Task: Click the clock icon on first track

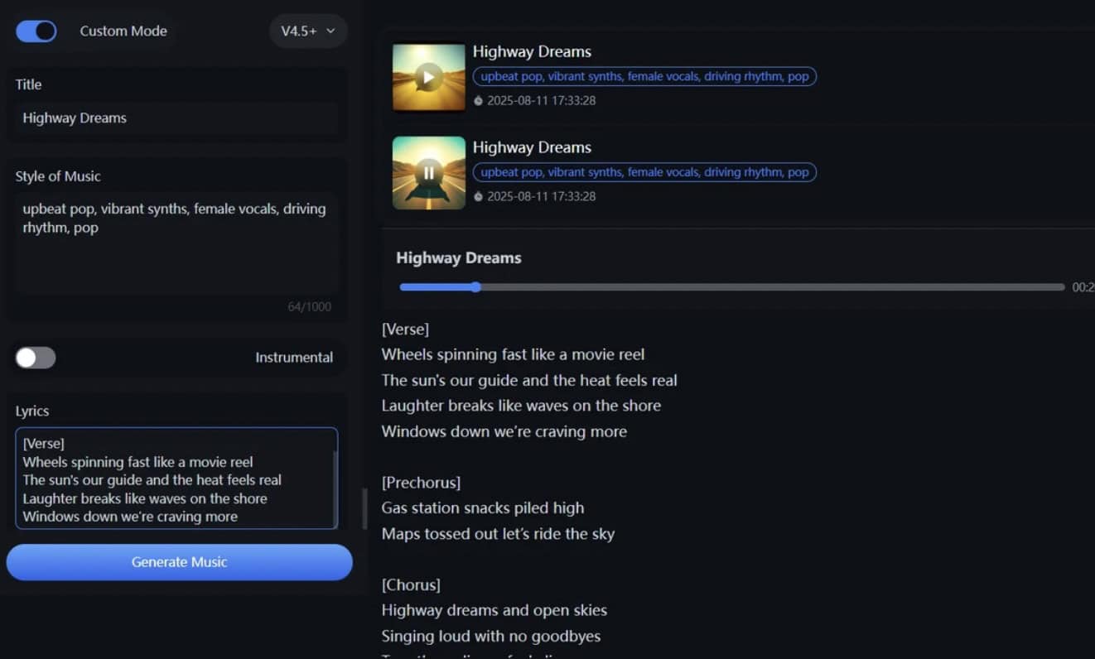Action: (478, 101)
